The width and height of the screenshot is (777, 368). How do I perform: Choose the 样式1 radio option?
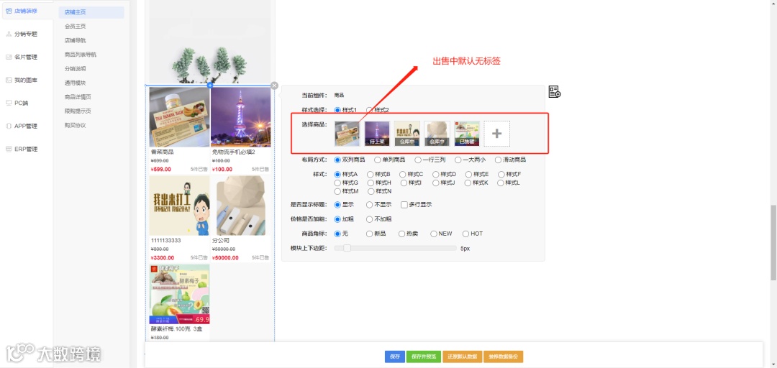pyautogui.click(x=338, y=110)
